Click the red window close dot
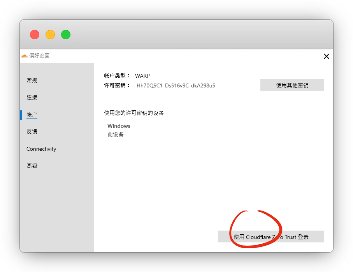 click(35, 35)
